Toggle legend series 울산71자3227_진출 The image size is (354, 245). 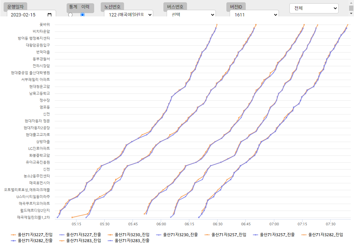[x=80, y=235]
